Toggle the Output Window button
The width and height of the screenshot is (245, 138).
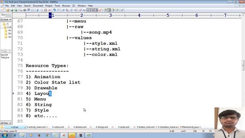(113, 10)
